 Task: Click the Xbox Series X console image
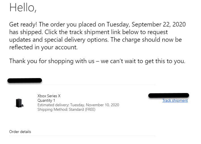click(x=20, y=103)
